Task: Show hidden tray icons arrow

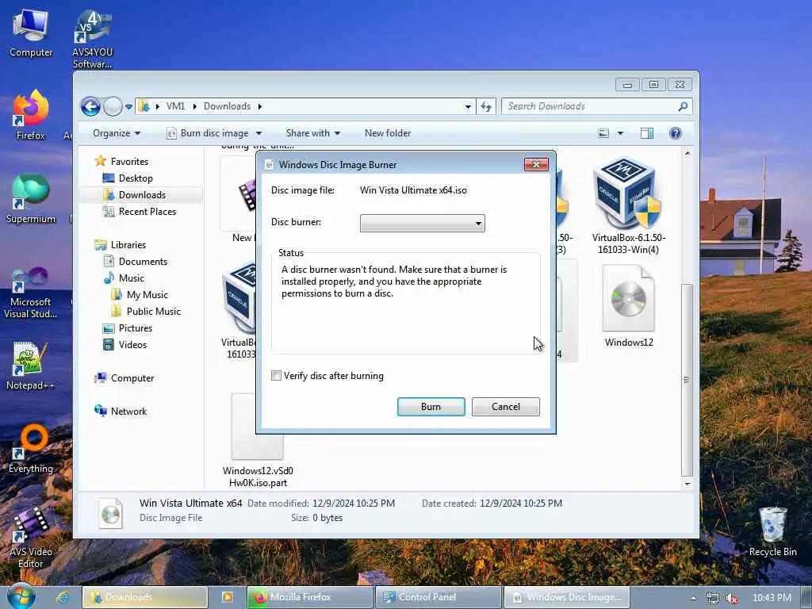Action: (693, 598)
